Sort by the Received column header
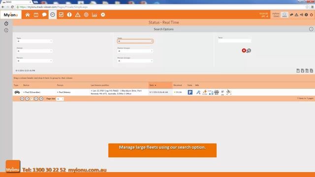The width and height of the screenshot is (315, 177). (x=178, y=85)
